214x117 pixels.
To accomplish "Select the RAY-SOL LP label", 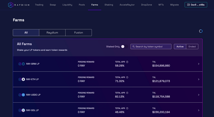I will pos(32,110).
